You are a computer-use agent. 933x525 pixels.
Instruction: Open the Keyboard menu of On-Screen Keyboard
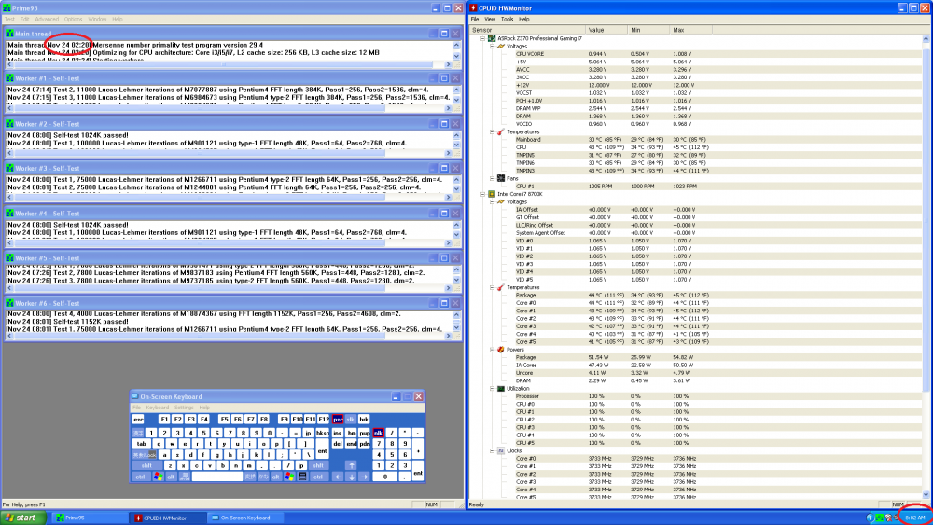pos(157,408)
